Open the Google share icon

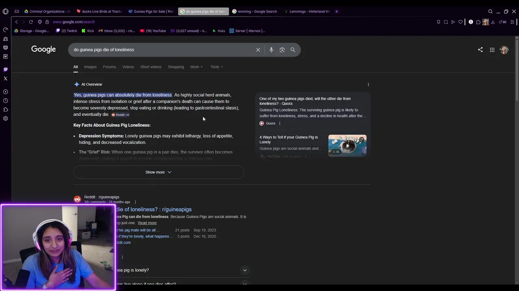tap(480, 50)
